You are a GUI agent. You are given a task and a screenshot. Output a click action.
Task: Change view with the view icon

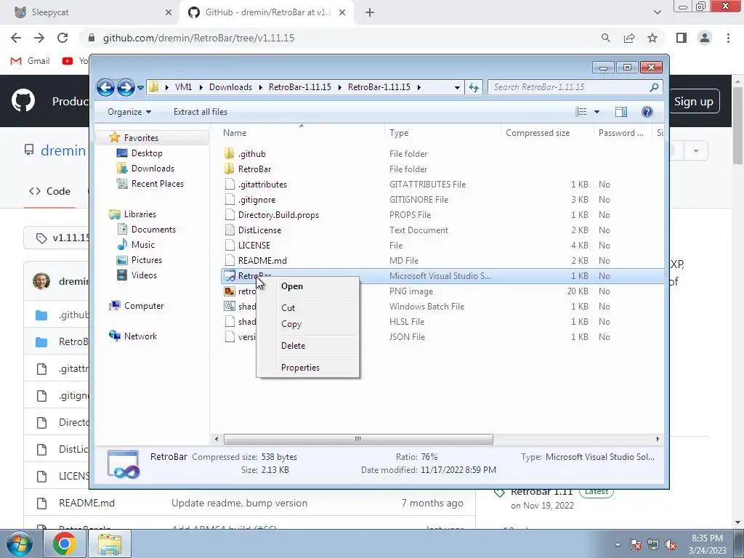581,112
